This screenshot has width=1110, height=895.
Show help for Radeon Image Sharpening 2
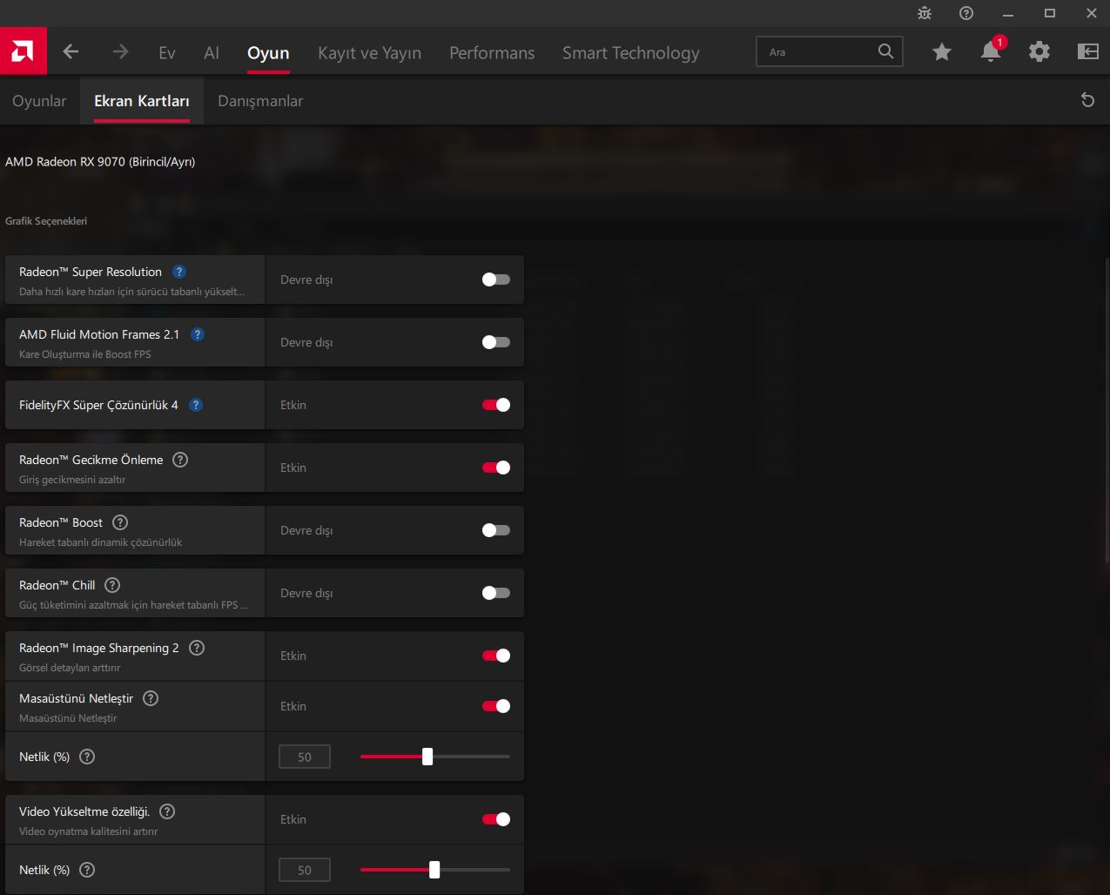197,648
